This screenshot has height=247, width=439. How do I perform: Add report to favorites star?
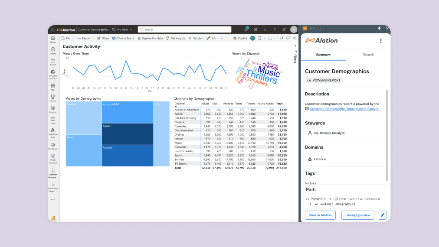click(294, 38)
